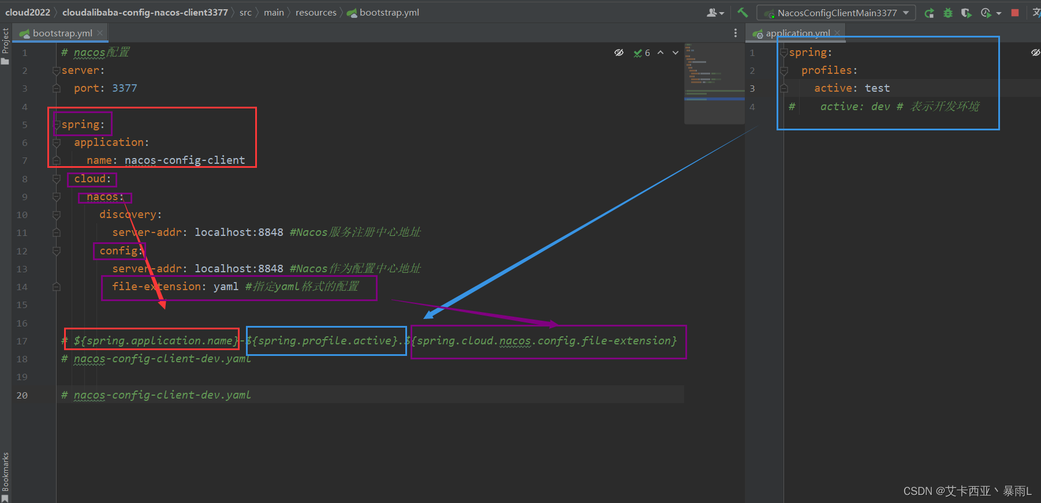Collapse the nacos: block fold marker
The height and width of the screenshot is (503, 1041).
pos(57,197)
